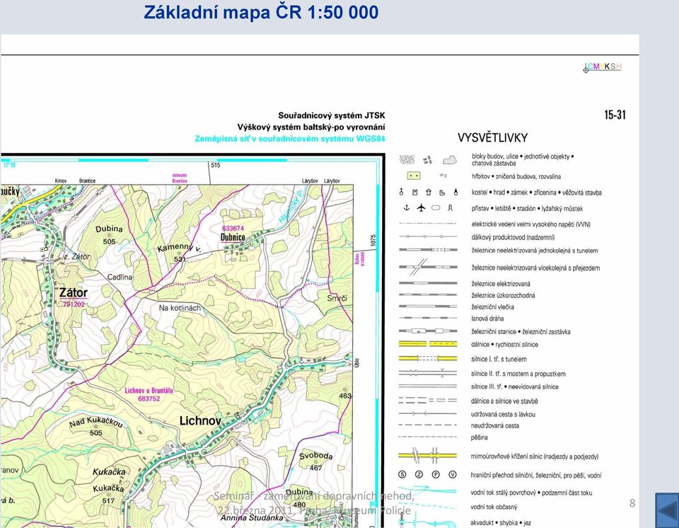This screenshot has height=528, width=679.
Task: Click the 'Lichnov' village label on map
Action: tap(200, 420)
